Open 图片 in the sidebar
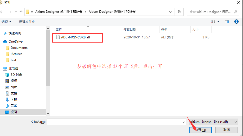Screen dimensions: 243x136 tap(11, 87)
